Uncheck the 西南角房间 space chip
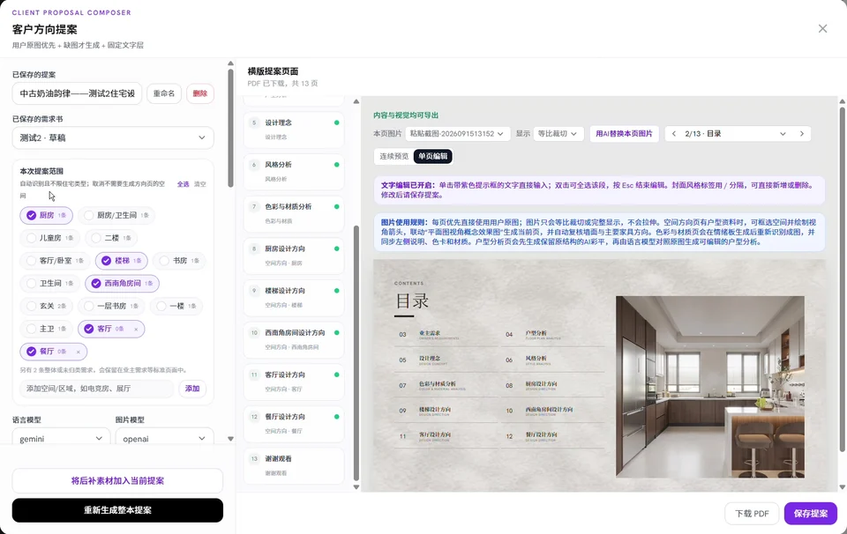Image resolution: width=847 pixels, height=534 pixels. pos(122,283)
